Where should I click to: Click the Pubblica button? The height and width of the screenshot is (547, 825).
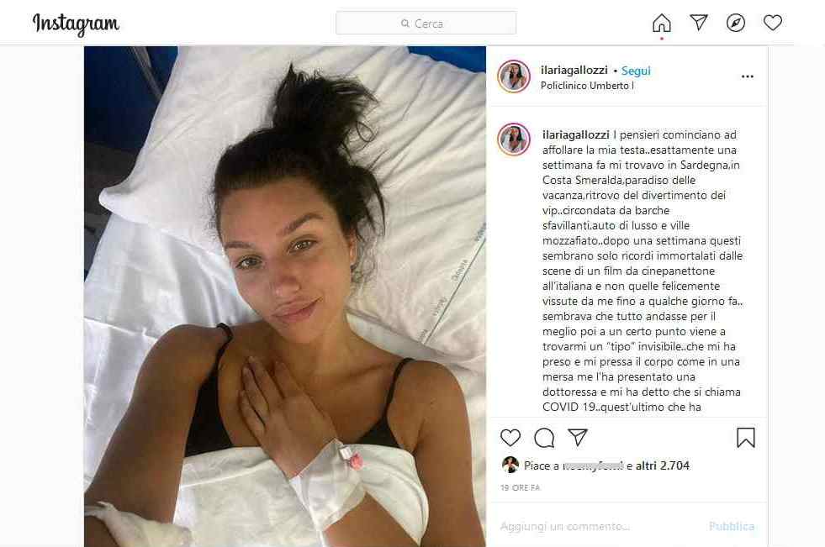pos(732,526)
